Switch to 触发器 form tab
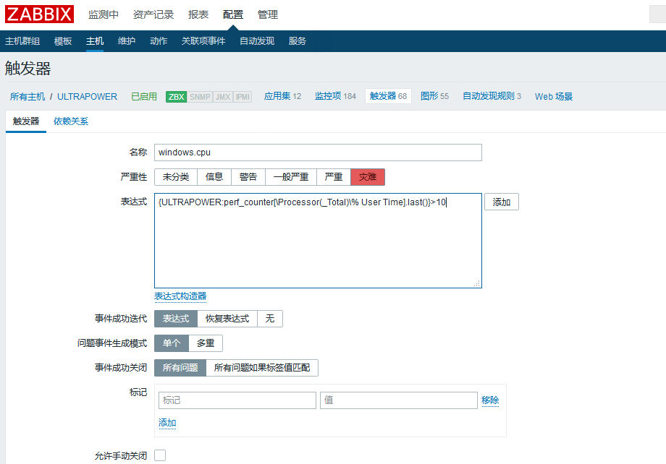Image resolution: width=666 pixels, height=464 pixels. [26, 121]
